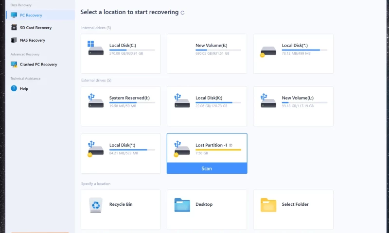The width and height of the screenshot is (389, 233).
Task: Click the Local Disk(C:) Windows drive icon
Action: pos(95,48)
